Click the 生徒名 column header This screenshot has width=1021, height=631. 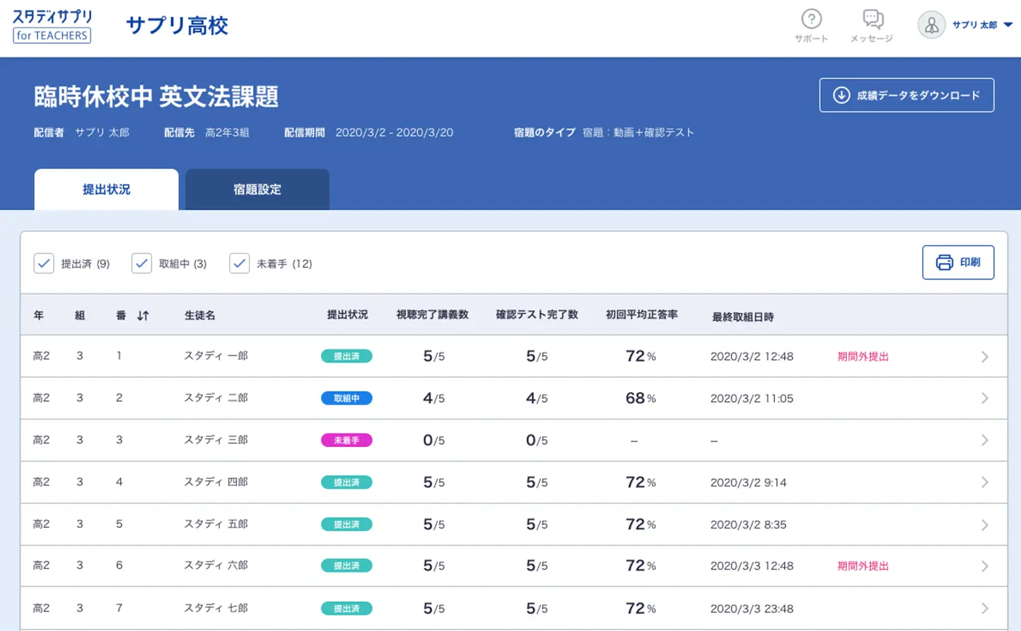coord(200,315)
